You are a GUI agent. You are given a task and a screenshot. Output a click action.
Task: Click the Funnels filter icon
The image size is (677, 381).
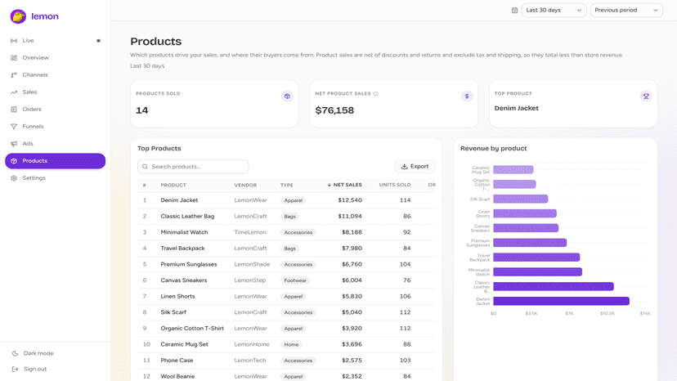point(14,127)
